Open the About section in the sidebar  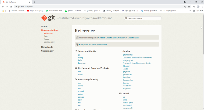click(x=44, y=26)
